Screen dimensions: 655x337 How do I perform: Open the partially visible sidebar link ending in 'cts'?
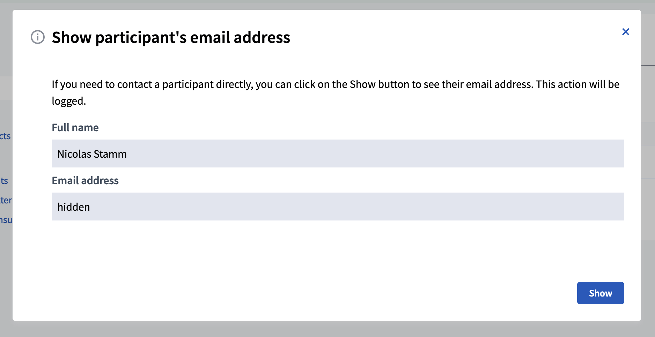6,136
